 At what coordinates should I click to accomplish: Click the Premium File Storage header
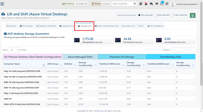click(122, 57)
